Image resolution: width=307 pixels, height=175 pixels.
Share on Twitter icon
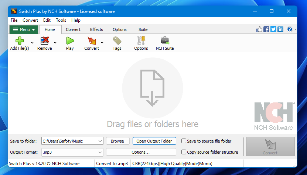[x=273, y=29]
